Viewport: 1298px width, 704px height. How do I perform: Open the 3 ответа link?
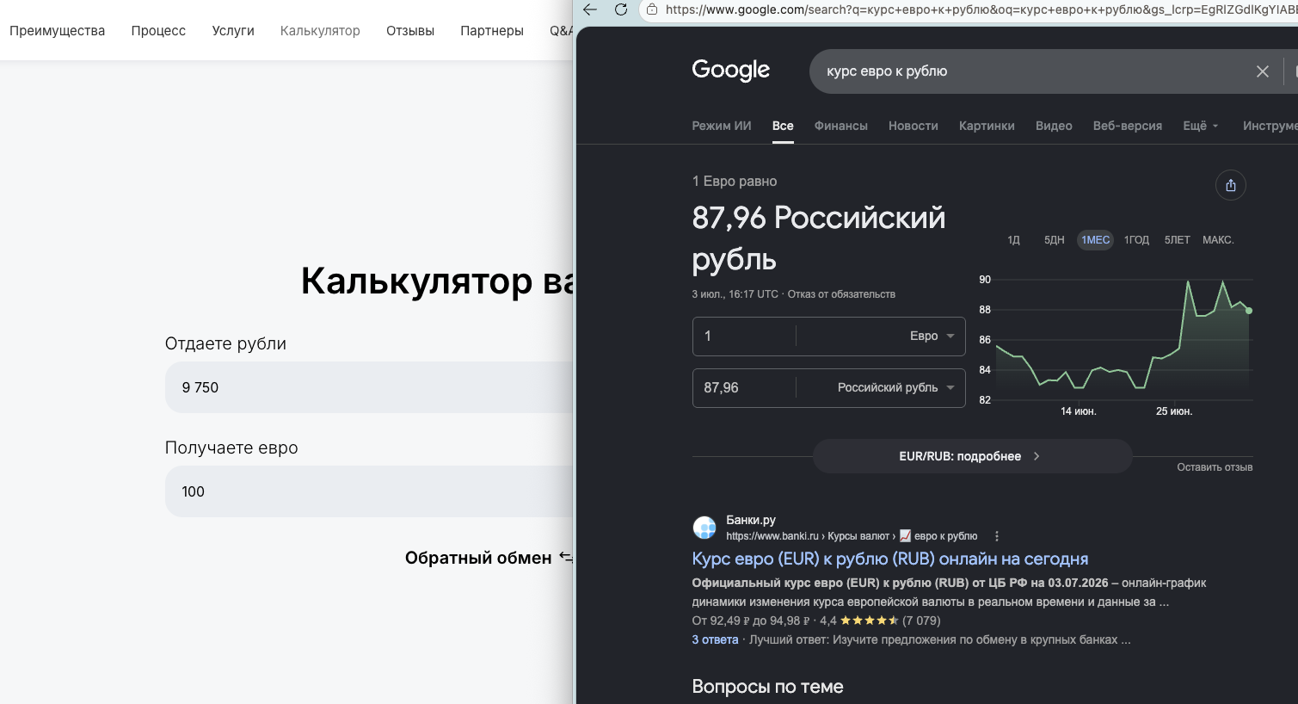(x=715, y=639)
